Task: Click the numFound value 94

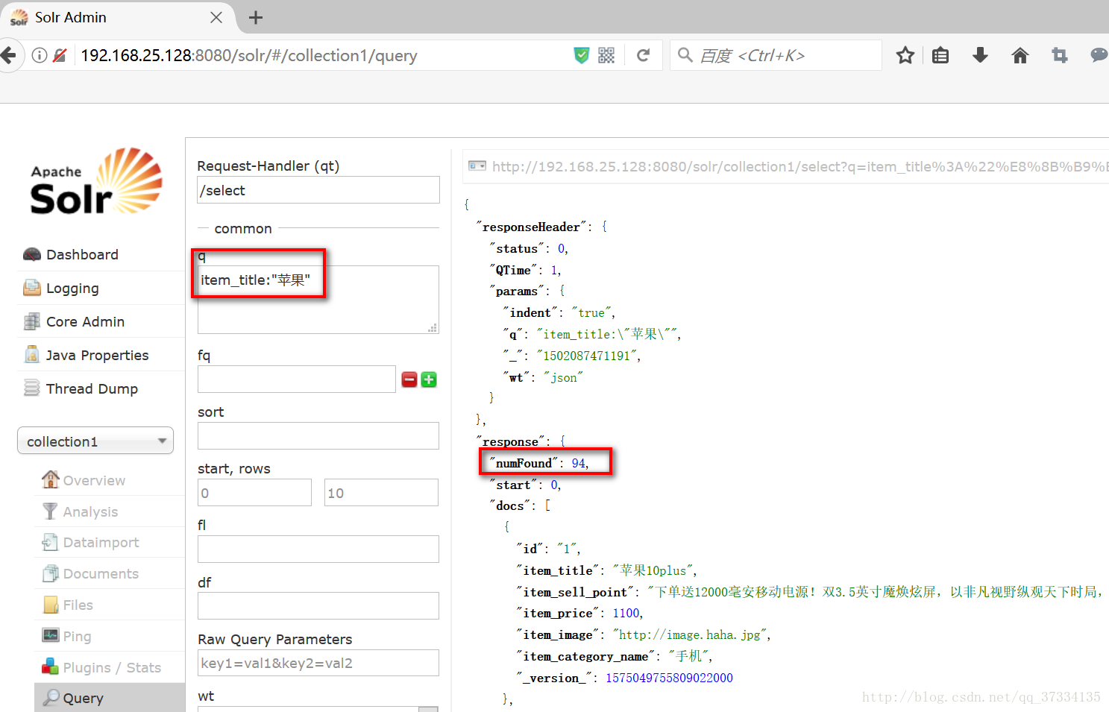Action: pos(579,463)
